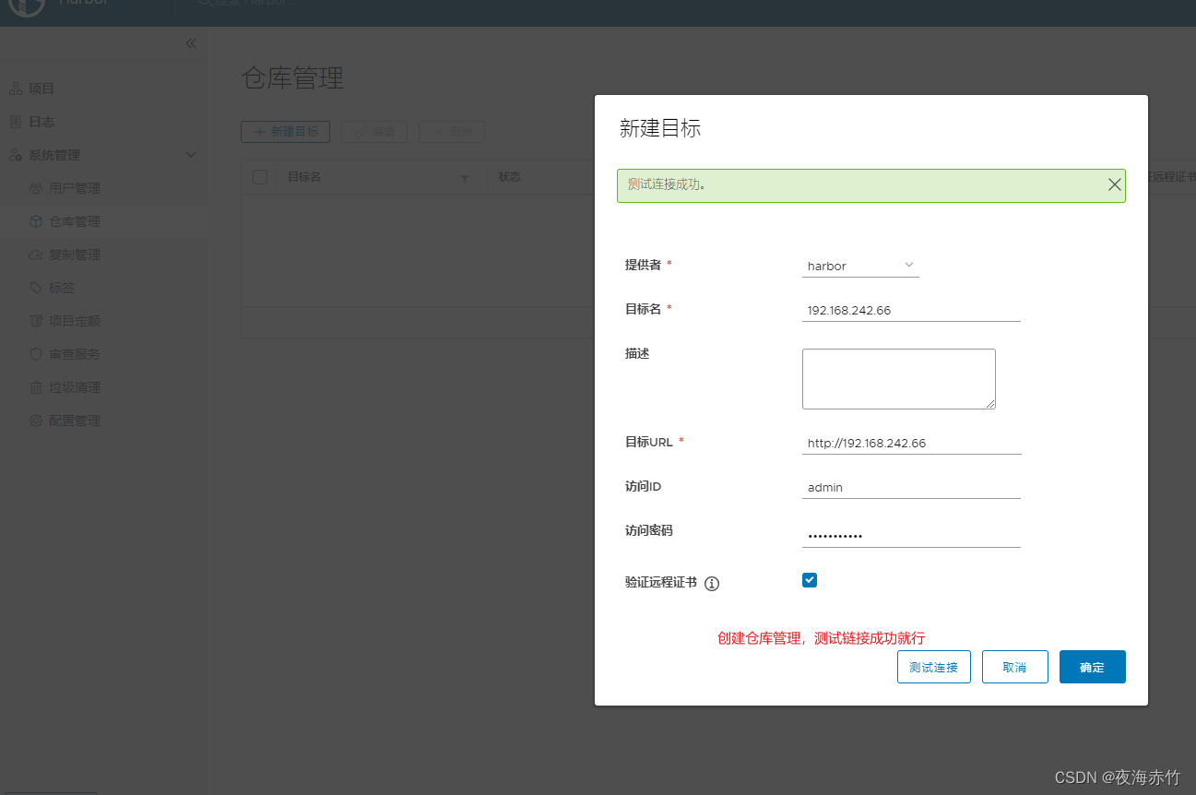Click the 系统管理 icon in sidebar
This screenshot has height=795, width=1196.
pyautogui.click(x=16, y=155)
